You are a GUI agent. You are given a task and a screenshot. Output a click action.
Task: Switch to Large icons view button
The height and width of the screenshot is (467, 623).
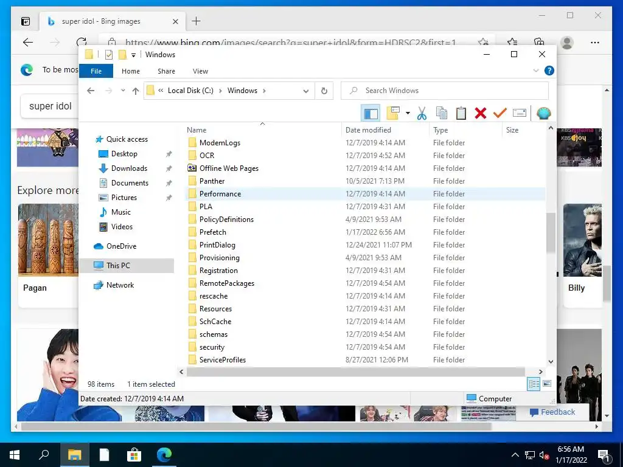(547, 384)
